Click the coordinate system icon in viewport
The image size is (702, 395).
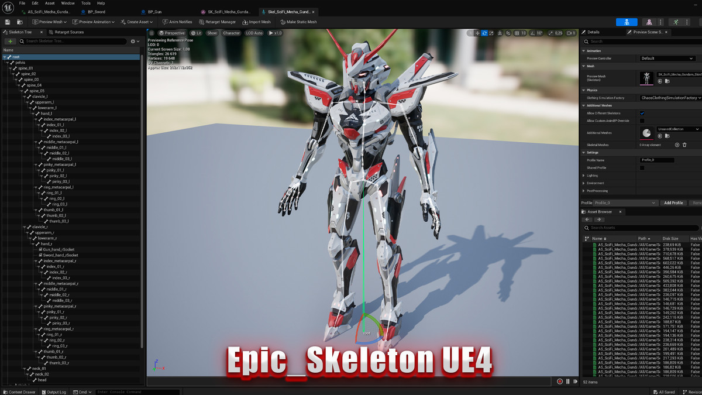499,33
